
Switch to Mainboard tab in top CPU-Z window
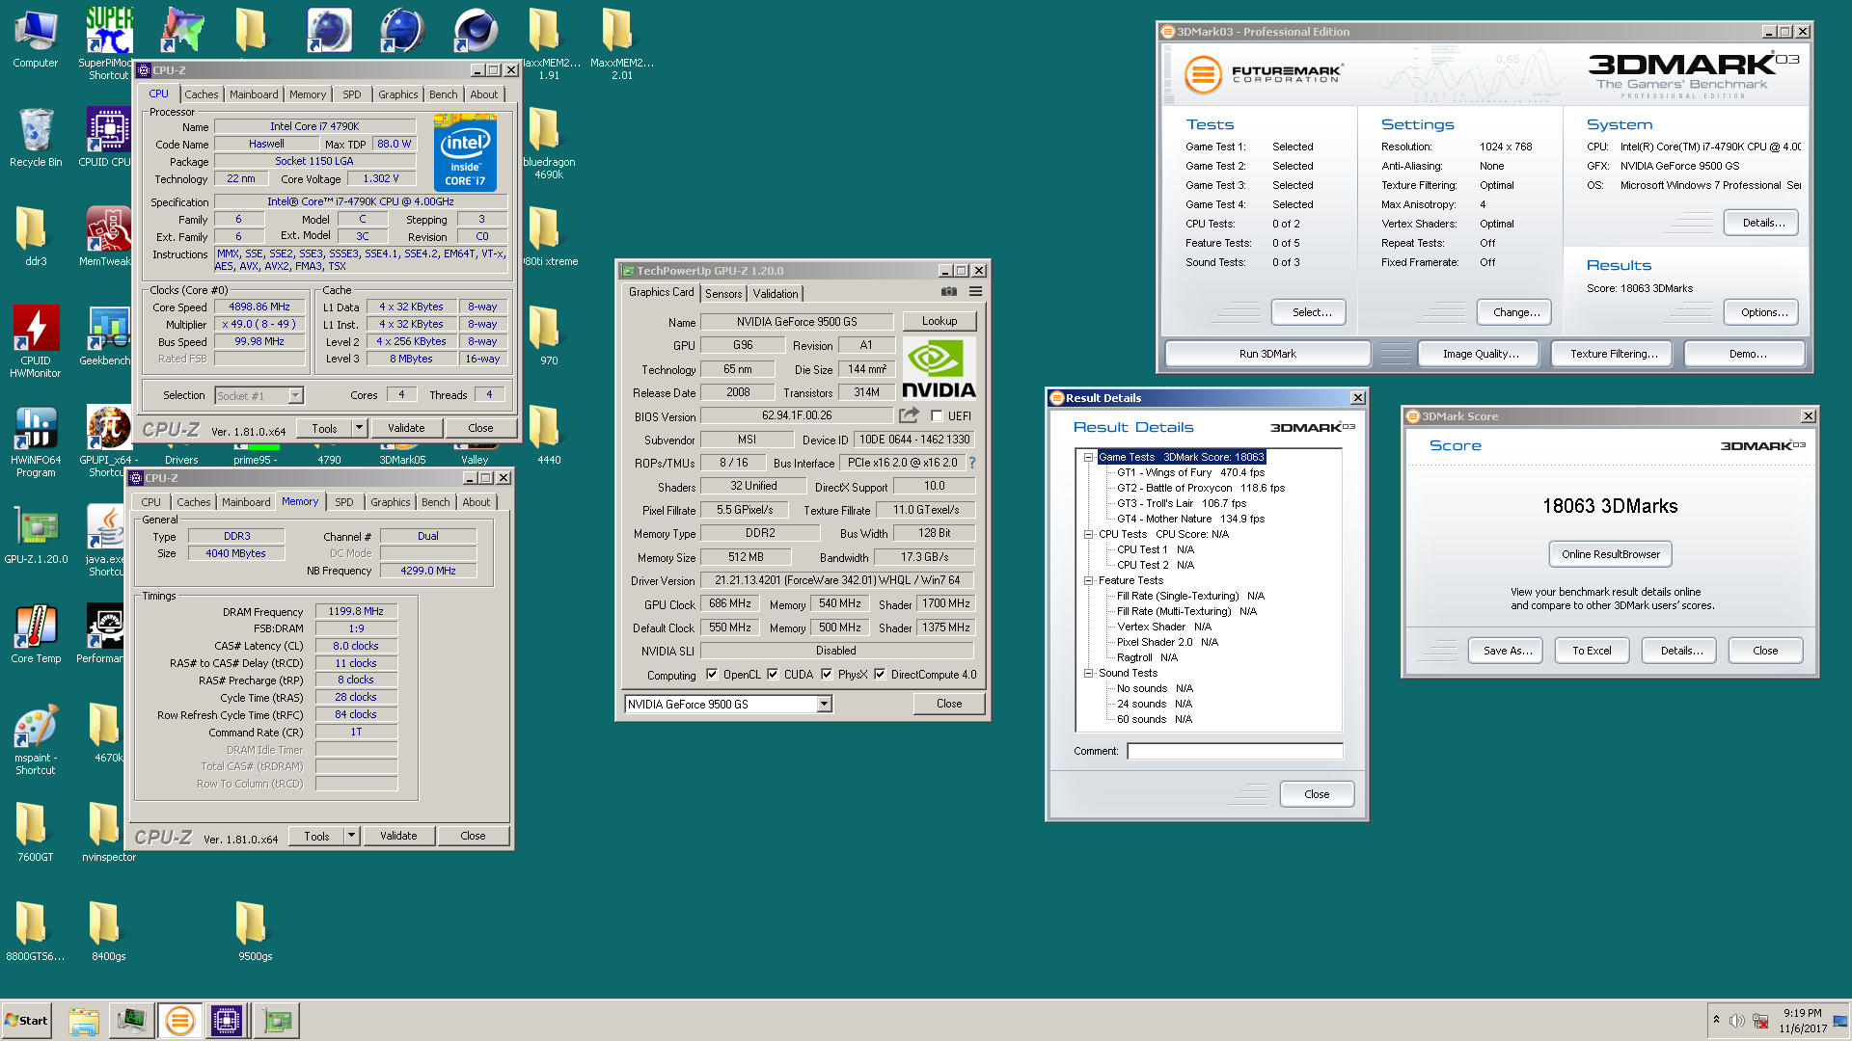tap(254, 94)
